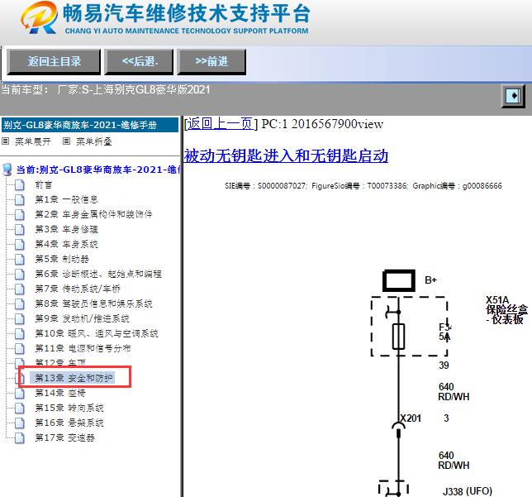Click the arrow panel toggle icon at right
Viewport: 532px width, 497px height.
tap(513, 96)
